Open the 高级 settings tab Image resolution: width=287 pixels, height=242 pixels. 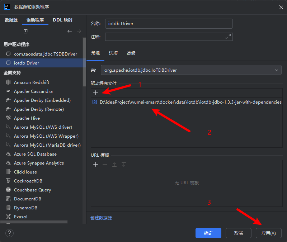click(131, 53)
